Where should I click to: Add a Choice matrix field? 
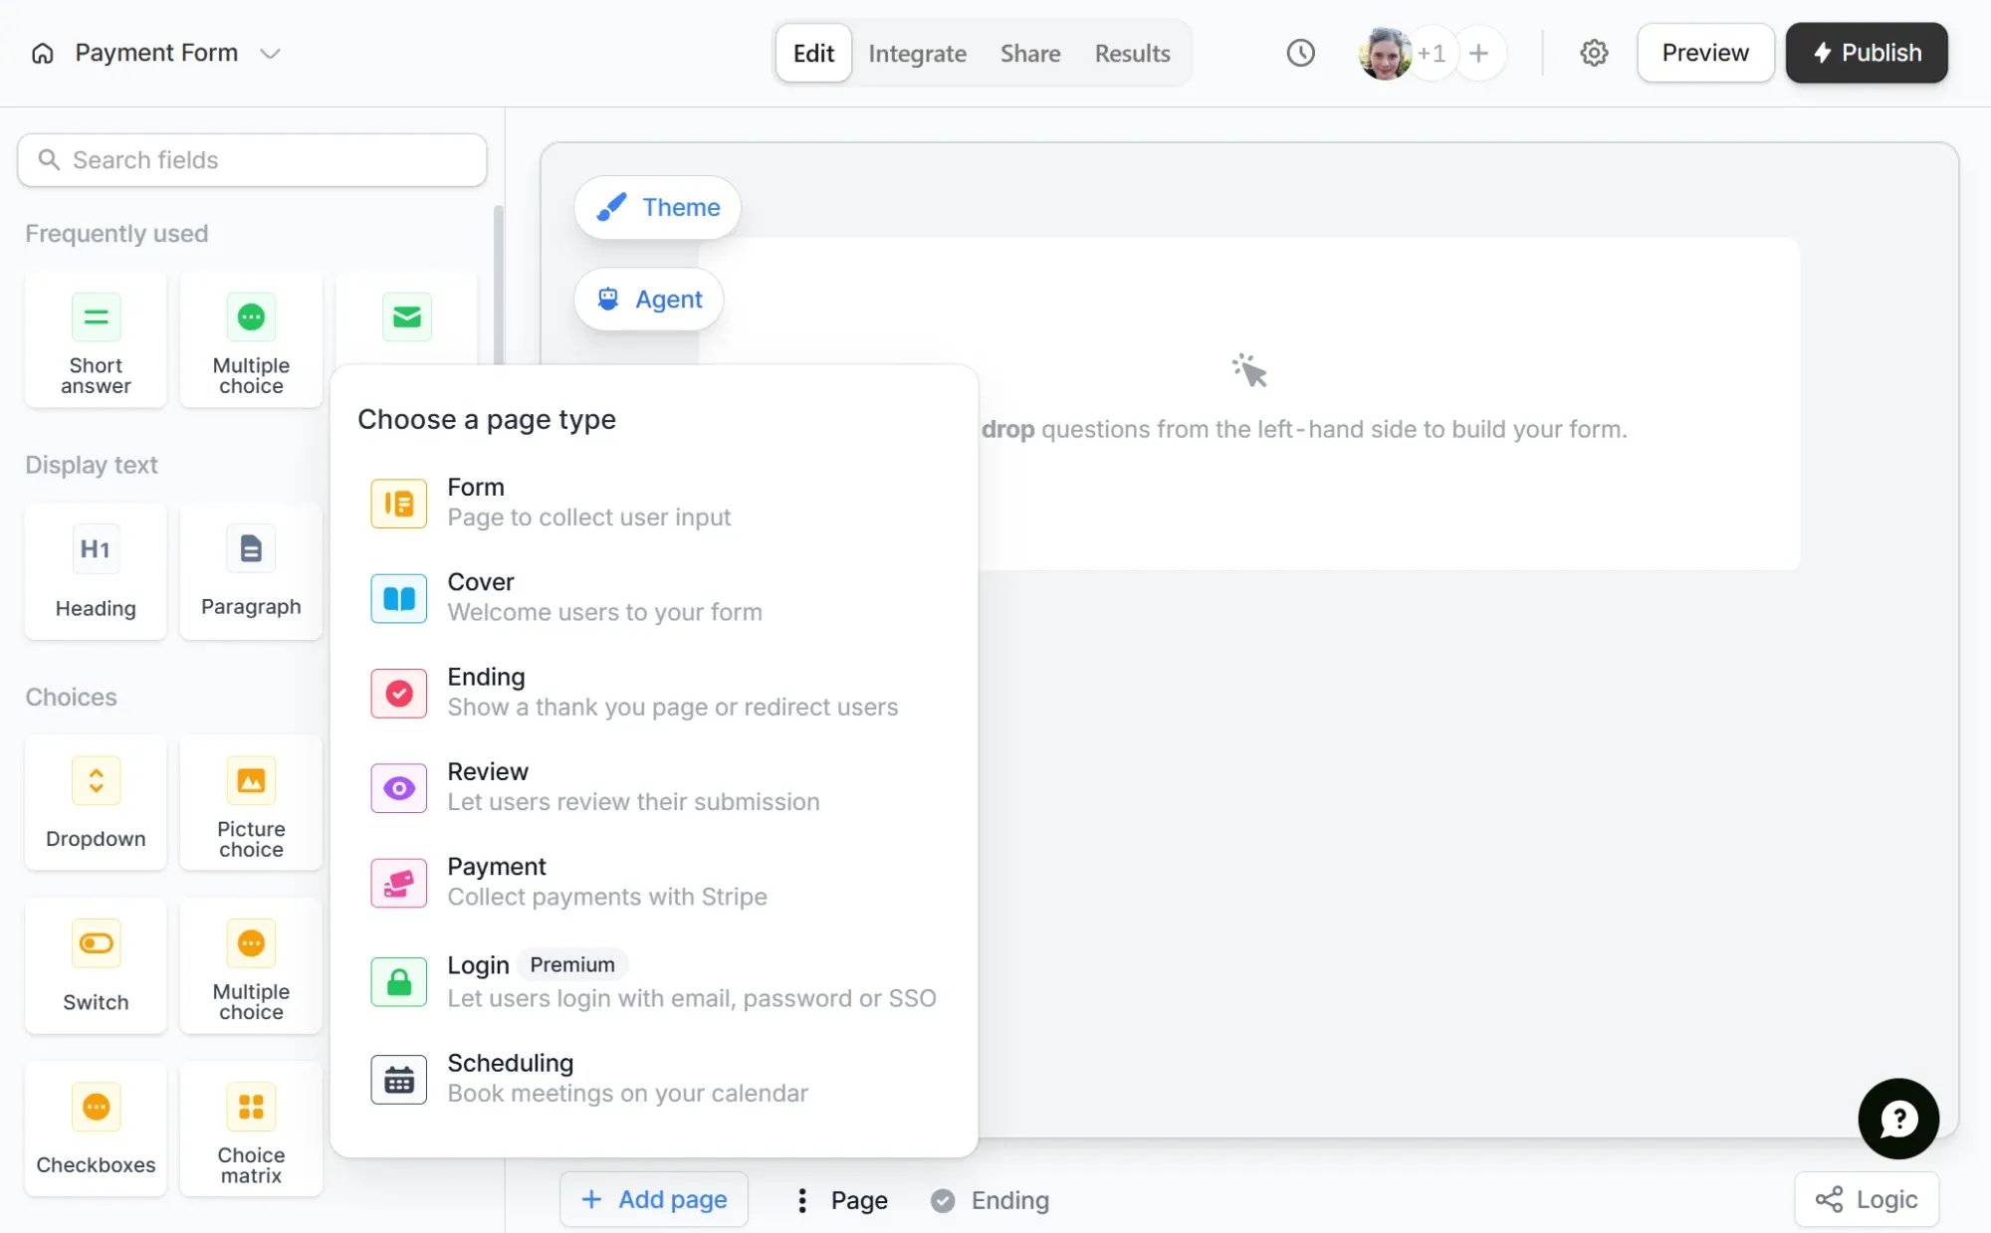point(251,1129)
